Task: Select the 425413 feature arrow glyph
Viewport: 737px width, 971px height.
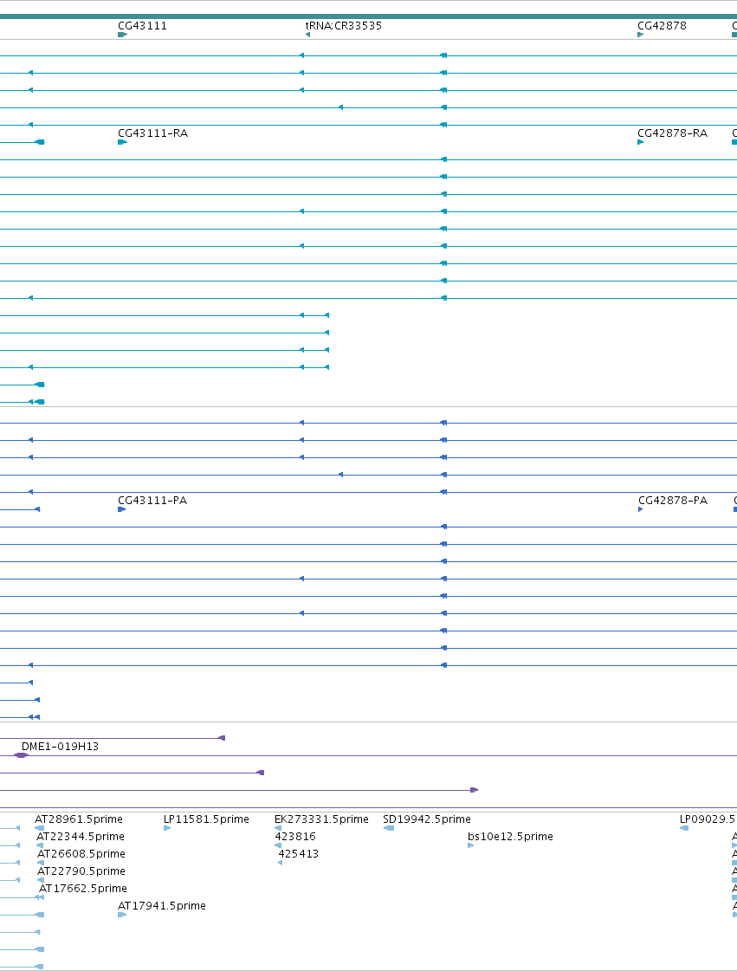Action: point(280,863)
